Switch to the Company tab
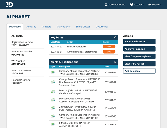 point(31,27)
